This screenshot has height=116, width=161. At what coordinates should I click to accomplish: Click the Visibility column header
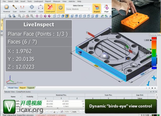click(30, 97)
